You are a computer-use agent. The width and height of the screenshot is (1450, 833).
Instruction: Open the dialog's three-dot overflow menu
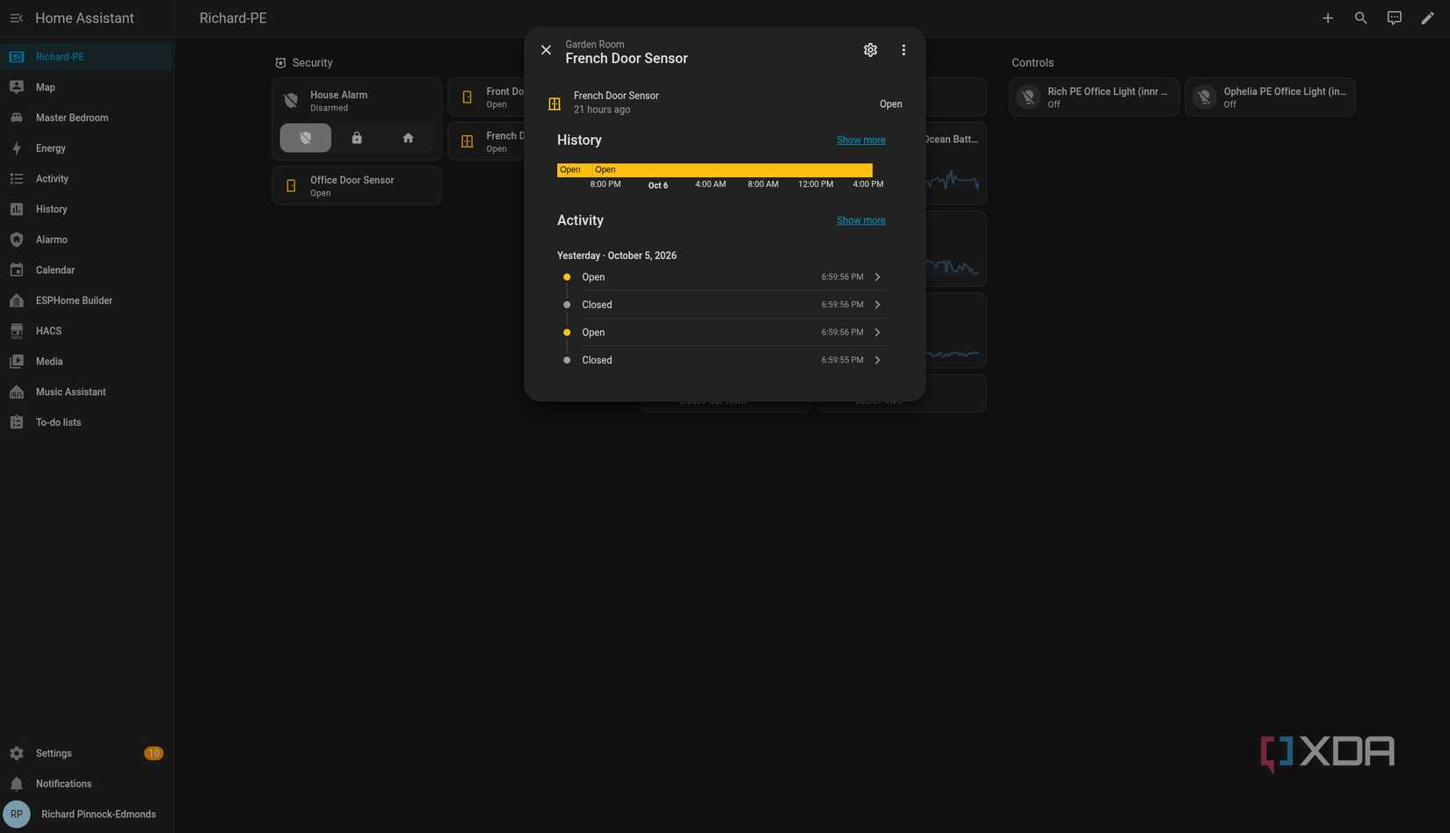point(903,50)
